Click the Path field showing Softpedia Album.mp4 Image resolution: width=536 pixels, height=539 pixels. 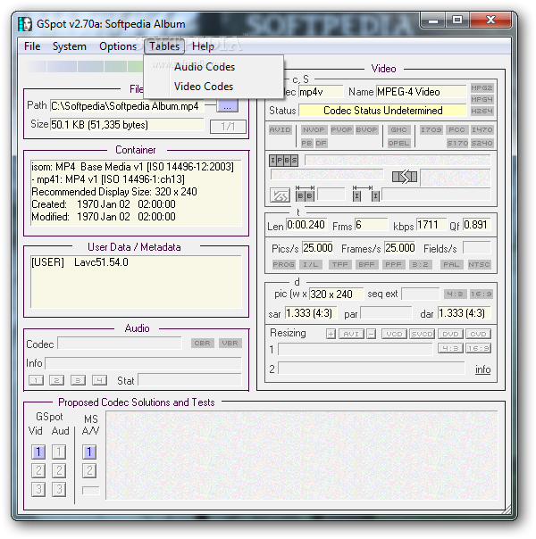click(127, 106)
